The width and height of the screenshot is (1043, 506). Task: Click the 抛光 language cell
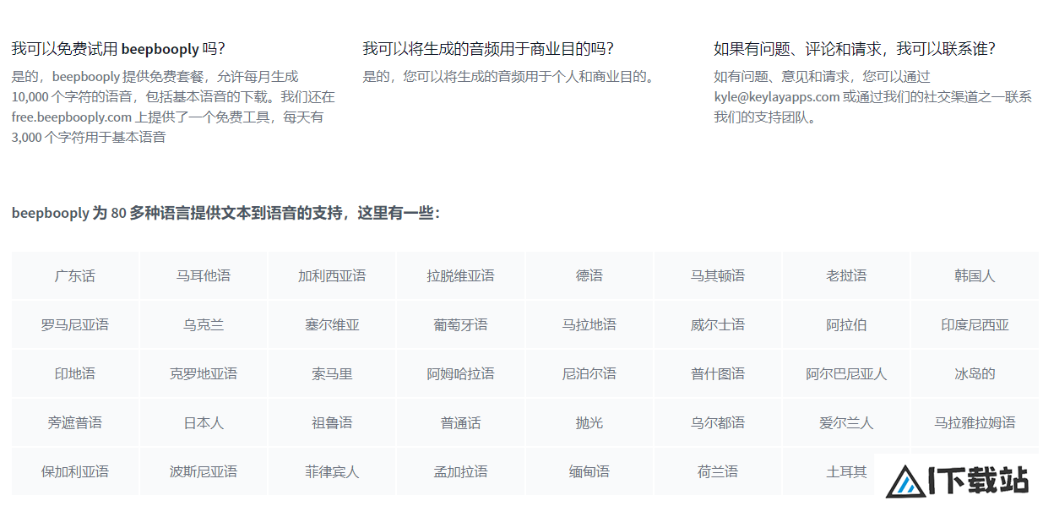coord(589,422)
